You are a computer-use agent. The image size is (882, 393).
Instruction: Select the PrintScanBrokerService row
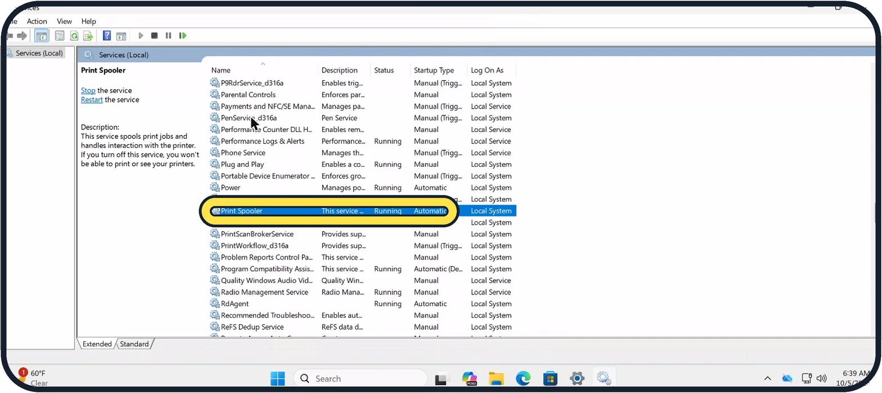pyautogui.click(x=362, y=234)
